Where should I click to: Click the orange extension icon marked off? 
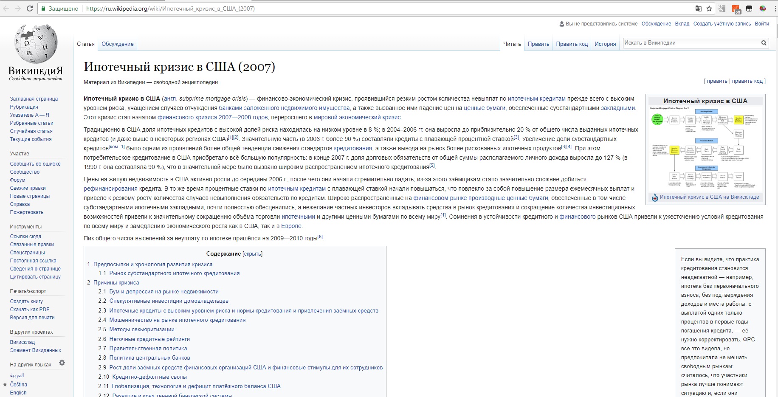pos(736,9)
